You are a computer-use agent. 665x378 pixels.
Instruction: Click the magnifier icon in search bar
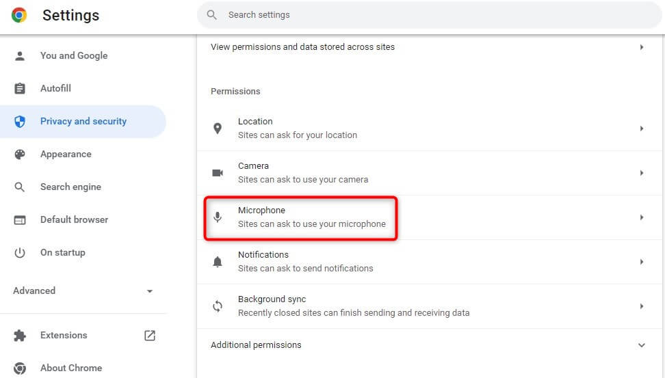pyautogui.click(x=212, y=15)
